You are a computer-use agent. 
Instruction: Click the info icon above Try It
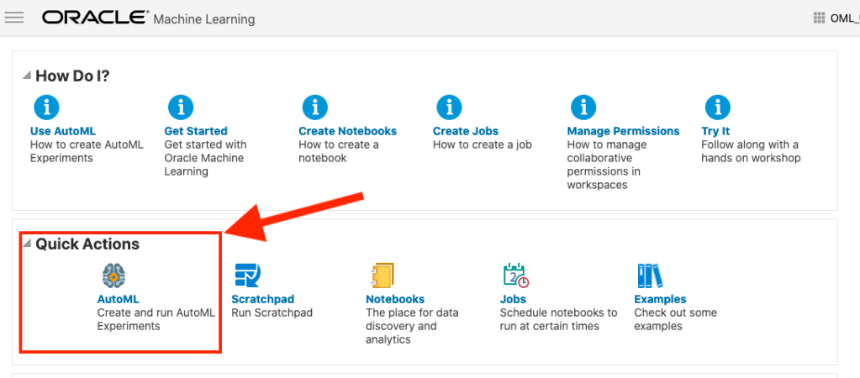click(x=717, y=108)
